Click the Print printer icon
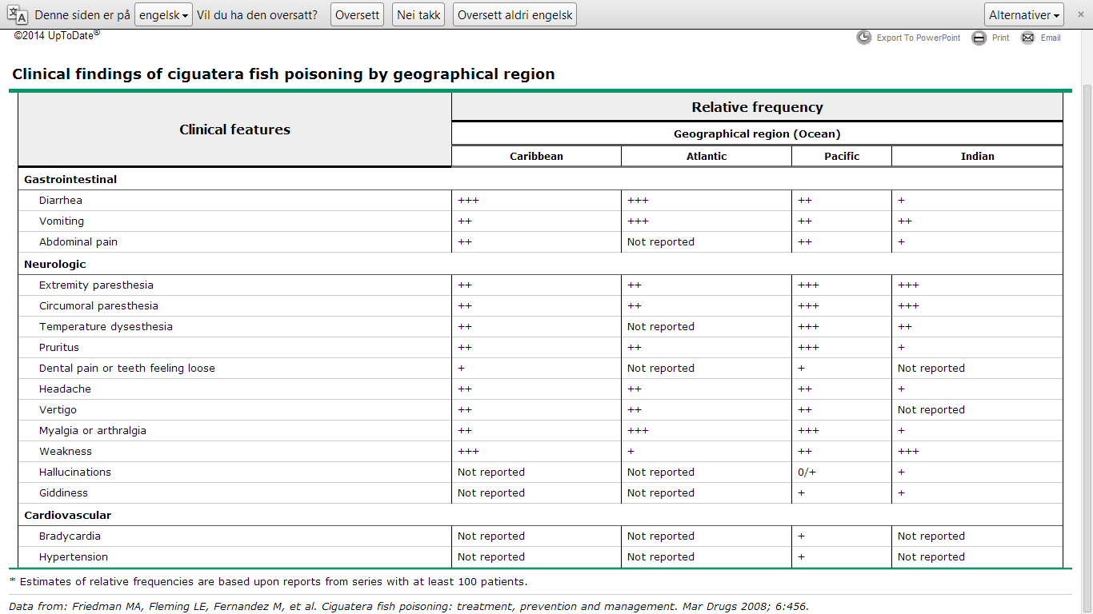 [979, 38]
